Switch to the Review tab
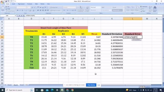Viewport: 164px width, 92px height. coord(42,4)
